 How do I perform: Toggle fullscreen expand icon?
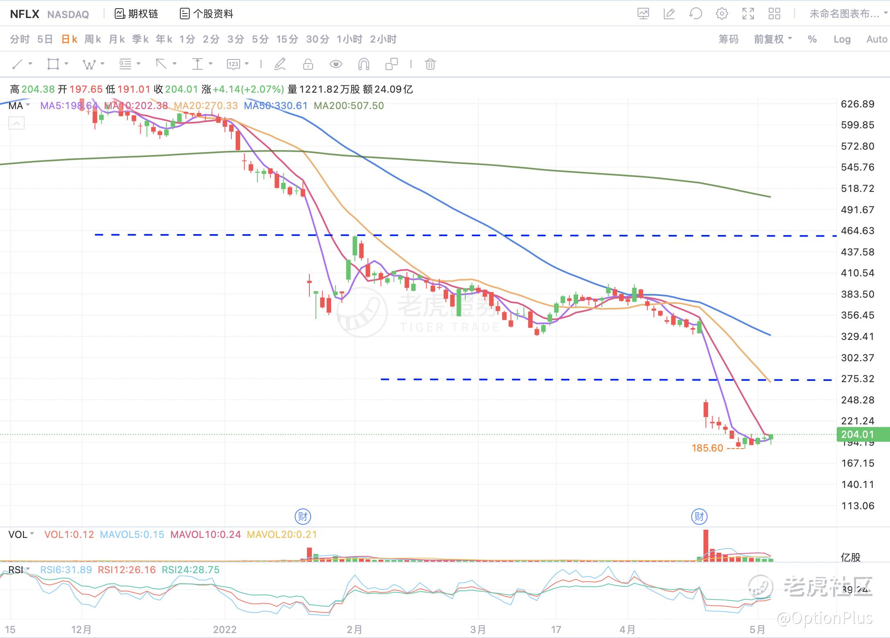748,14
